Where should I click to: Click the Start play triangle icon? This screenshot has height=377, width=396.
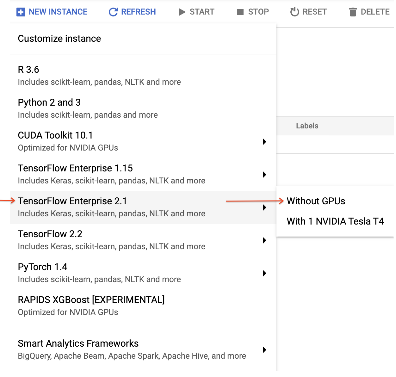(x=182, y=12)
